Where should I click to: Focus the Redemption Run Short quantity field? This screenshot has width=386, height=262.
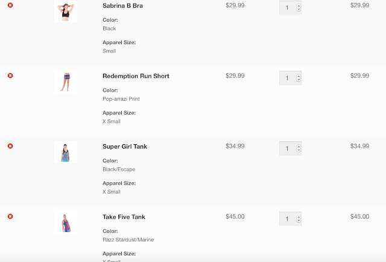tap(287, 78)
